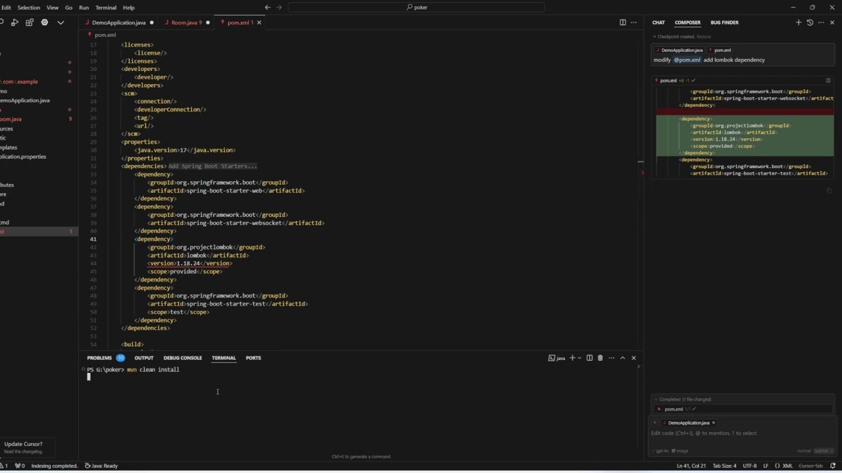Toggle diff view icon on pom.xml change block

[x=828, y=80]
